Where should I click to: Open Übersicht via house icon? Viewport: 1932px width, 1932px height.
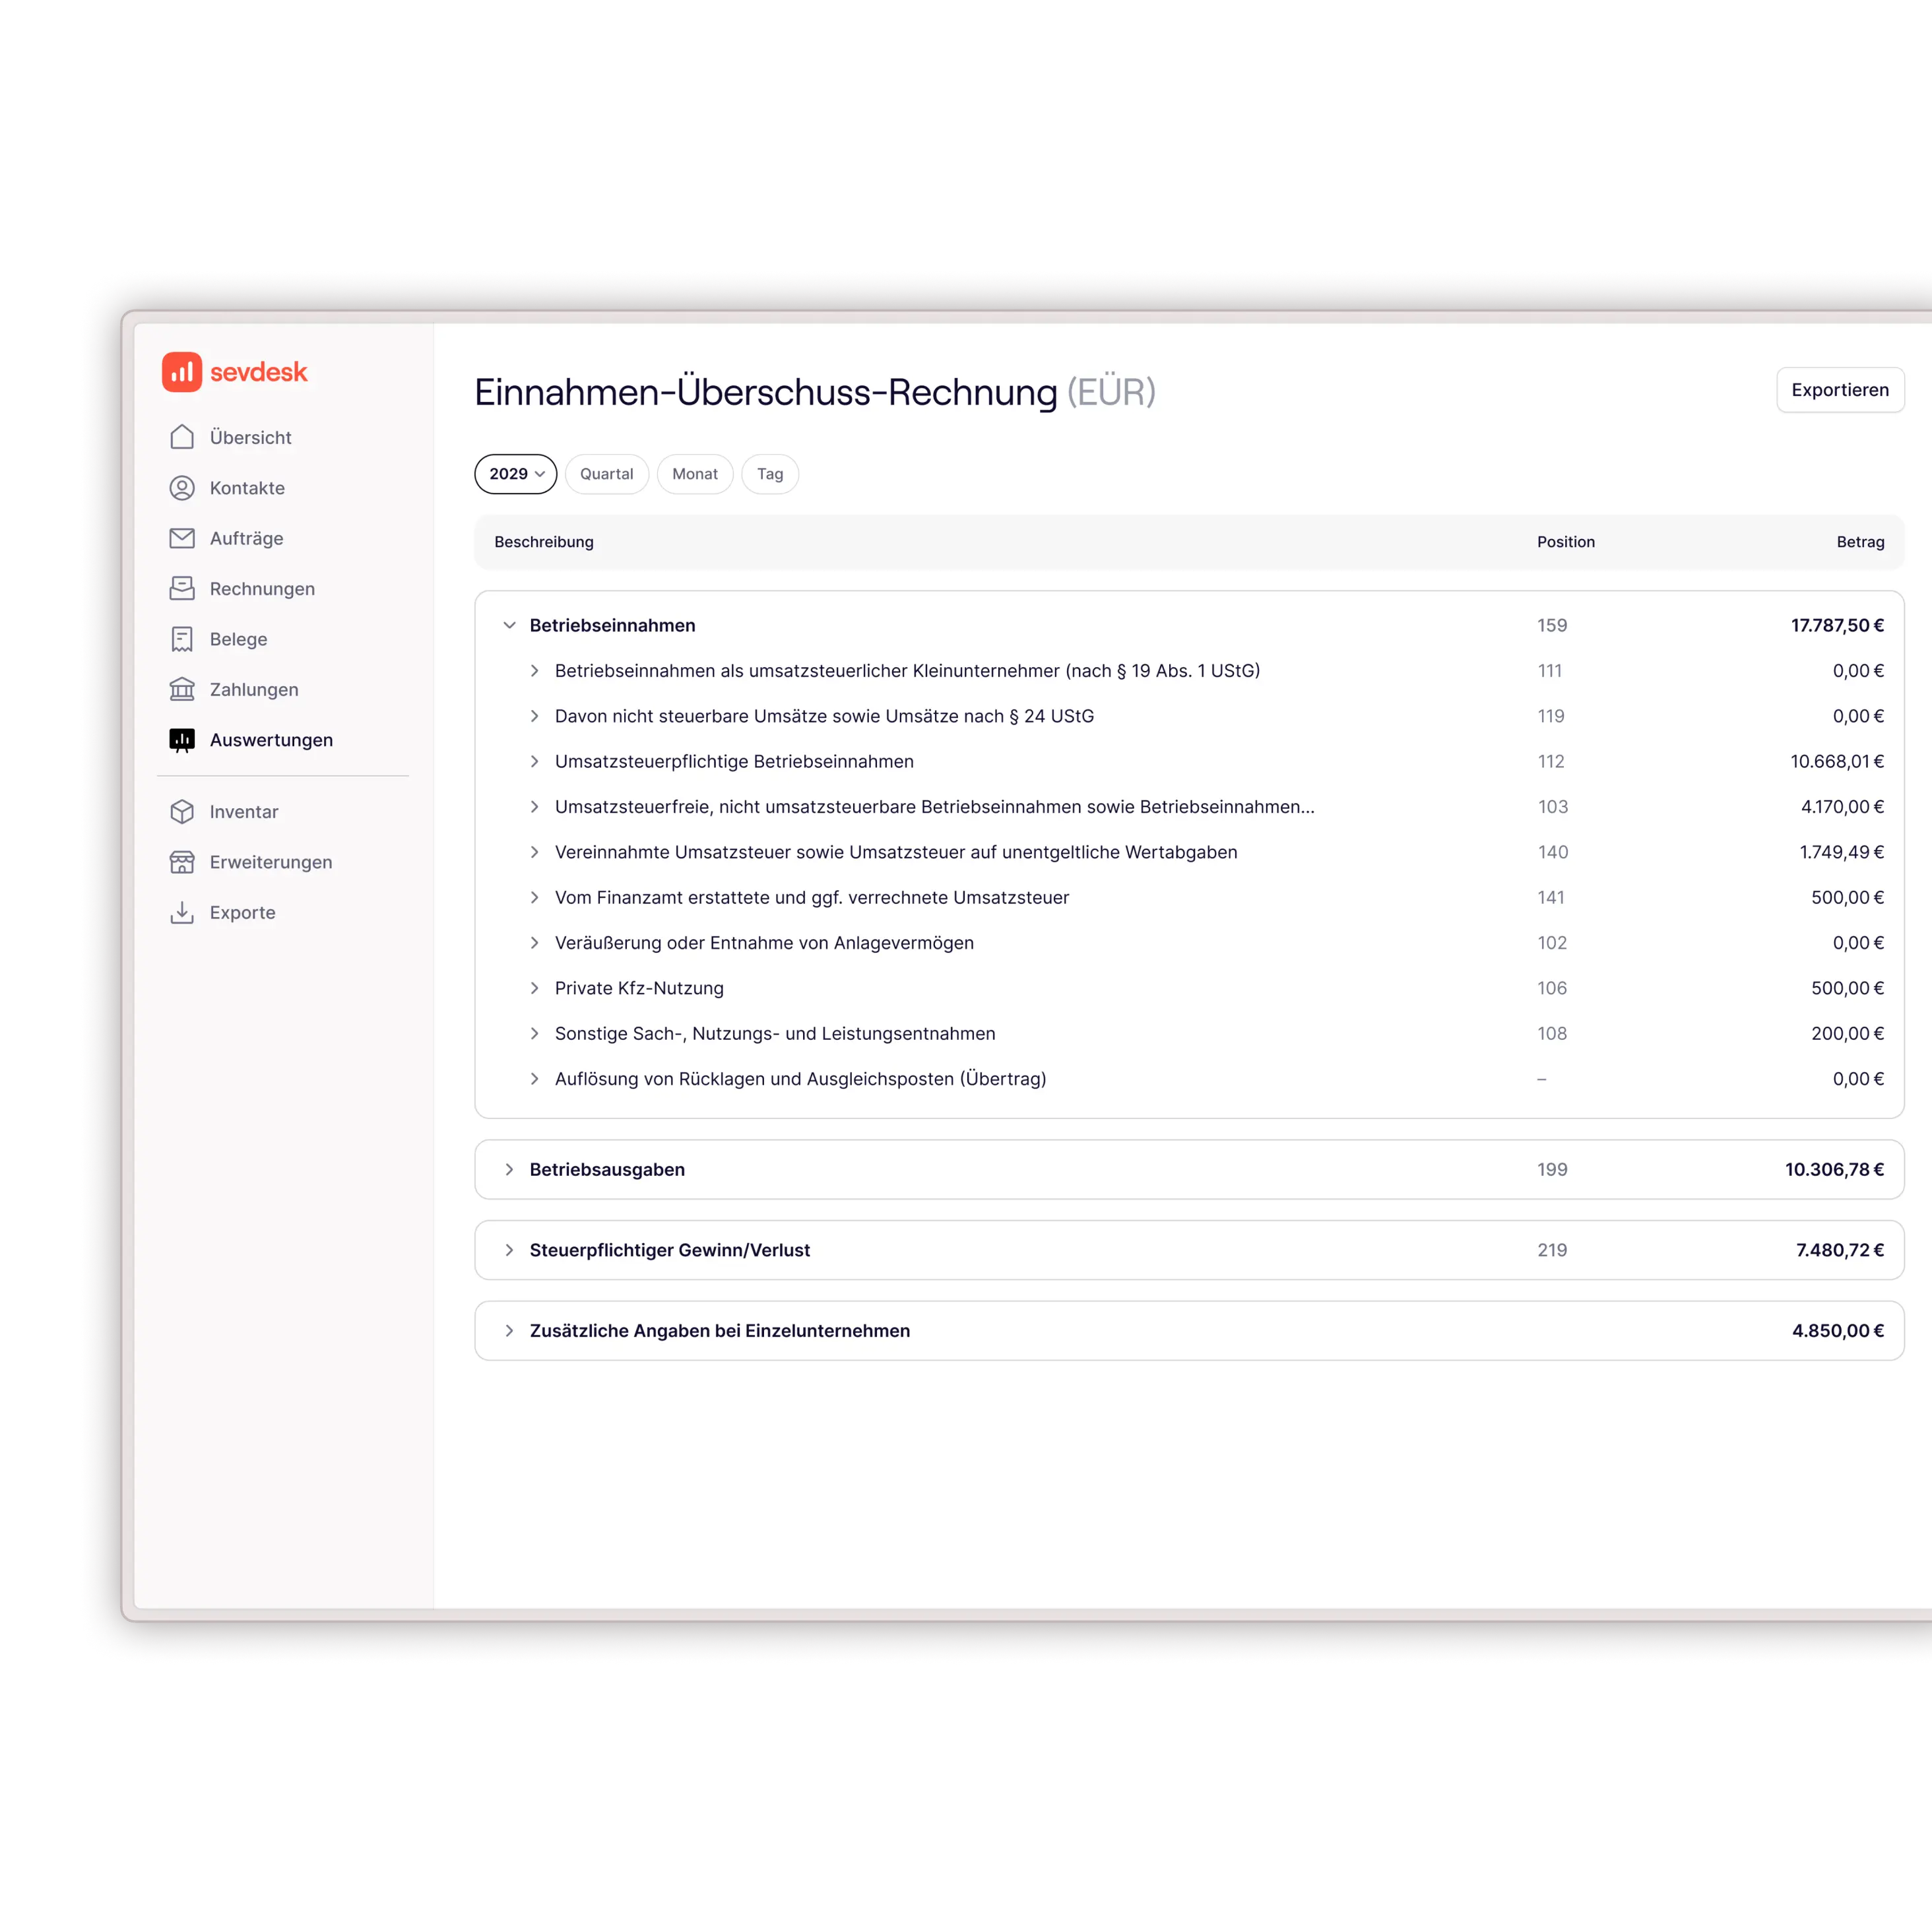coord(182,437)
